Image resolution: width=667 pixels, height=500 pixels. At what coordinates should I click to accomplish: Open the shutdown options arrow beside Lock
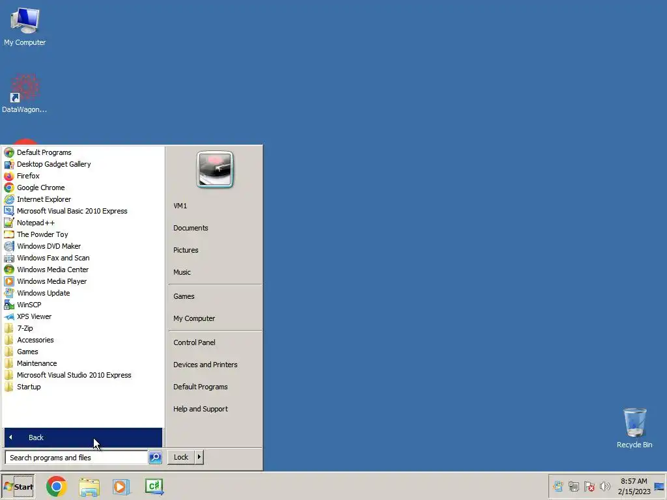199,457
